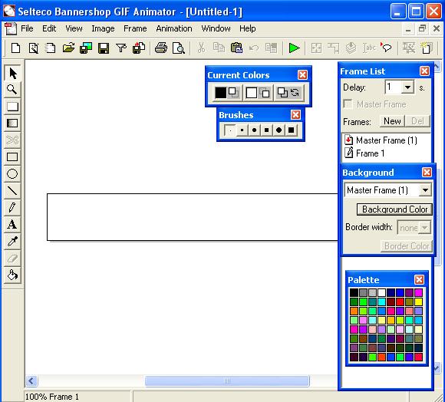Select the Ellipse drawing tool
The width and height of the screenshot is (445, 402).
[12, 174]
